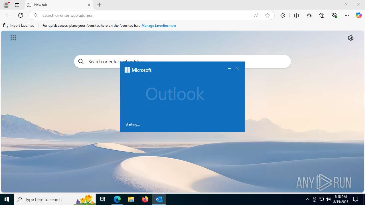Screen dimensions: 365x205
Task: Close the Outlook splash window
Action: pyautogui.click(x=238, y=69)
